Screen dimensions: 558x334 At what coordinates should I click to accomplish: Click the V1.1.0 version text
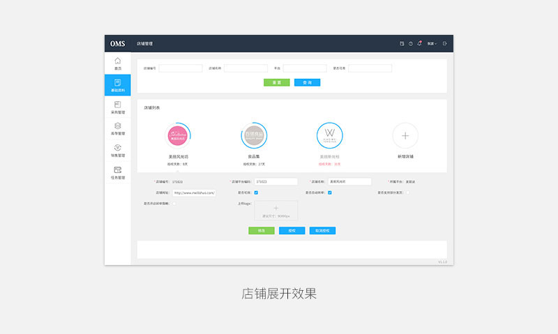coord(442,262)
